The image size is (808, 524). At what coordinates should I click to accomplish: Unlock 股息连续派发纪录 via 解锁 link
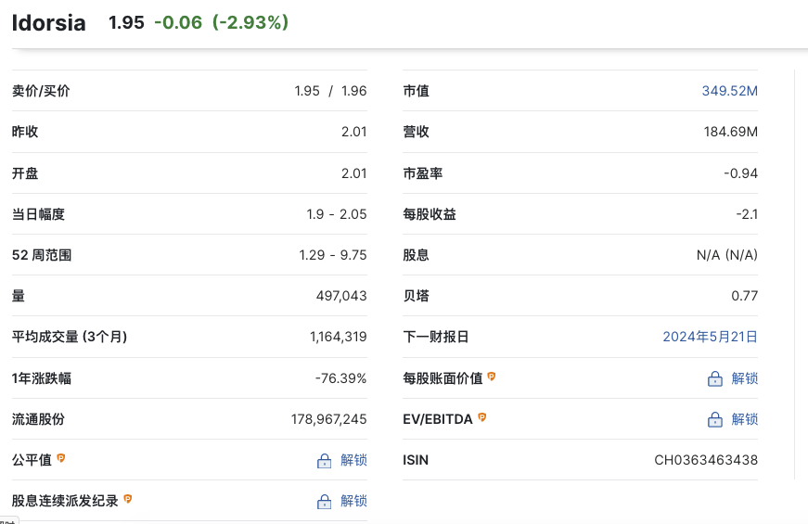tap(353, 501)
